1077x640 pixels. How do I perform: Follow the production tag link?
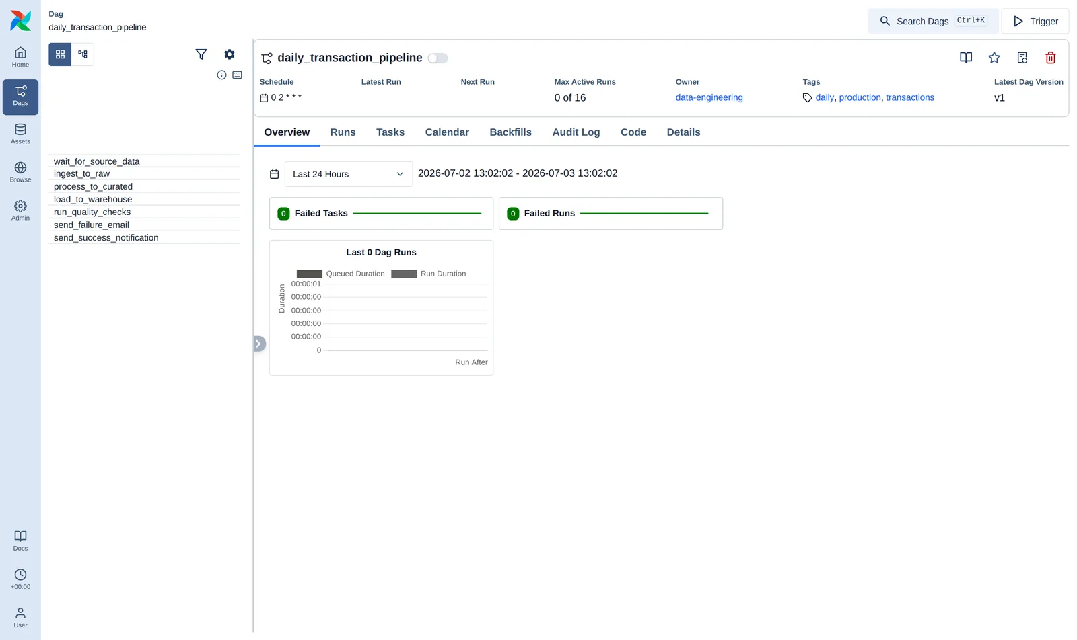point(860,98)
